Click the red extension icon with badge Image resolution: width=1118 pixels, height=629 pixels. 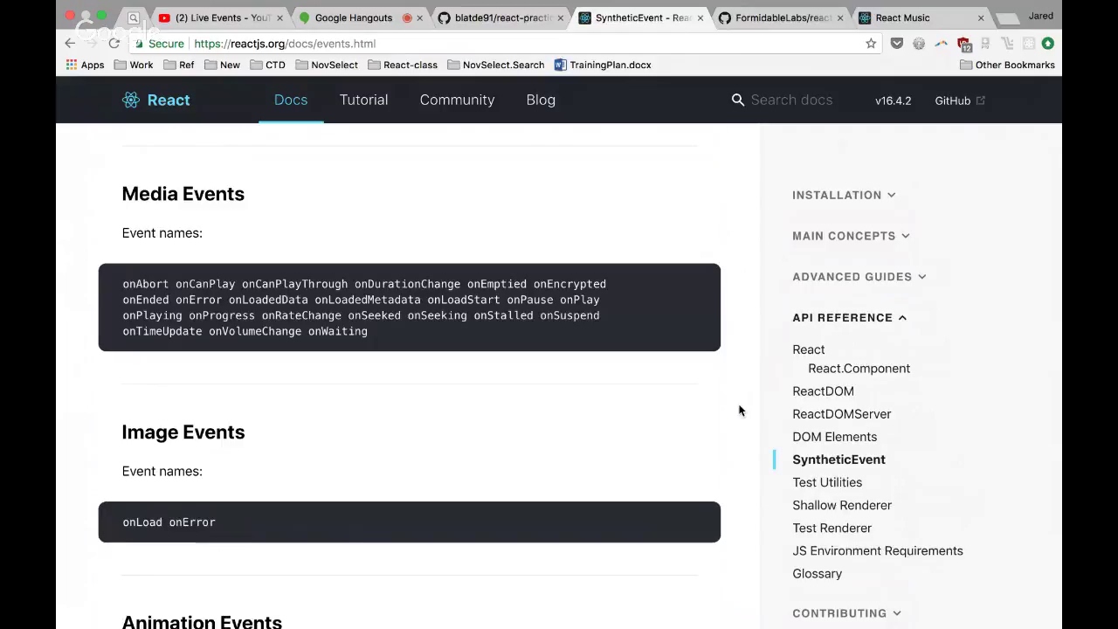click(x=963, y=44)
